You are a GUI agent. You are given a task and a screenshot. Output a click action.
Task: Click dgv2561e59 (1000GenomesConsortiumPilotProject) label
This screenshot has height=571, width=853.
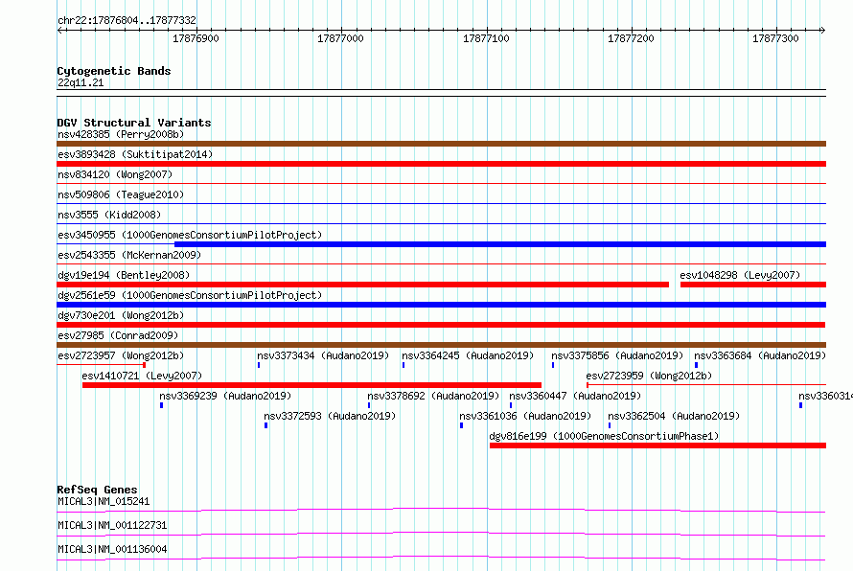click(190, 295)
